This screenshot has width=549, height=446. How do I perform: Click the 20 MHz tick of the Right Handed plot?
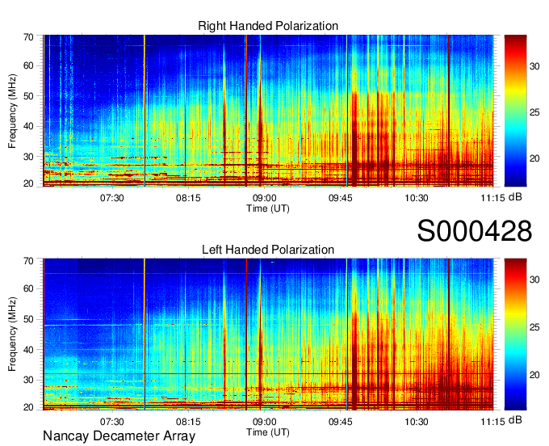[28, 183]
